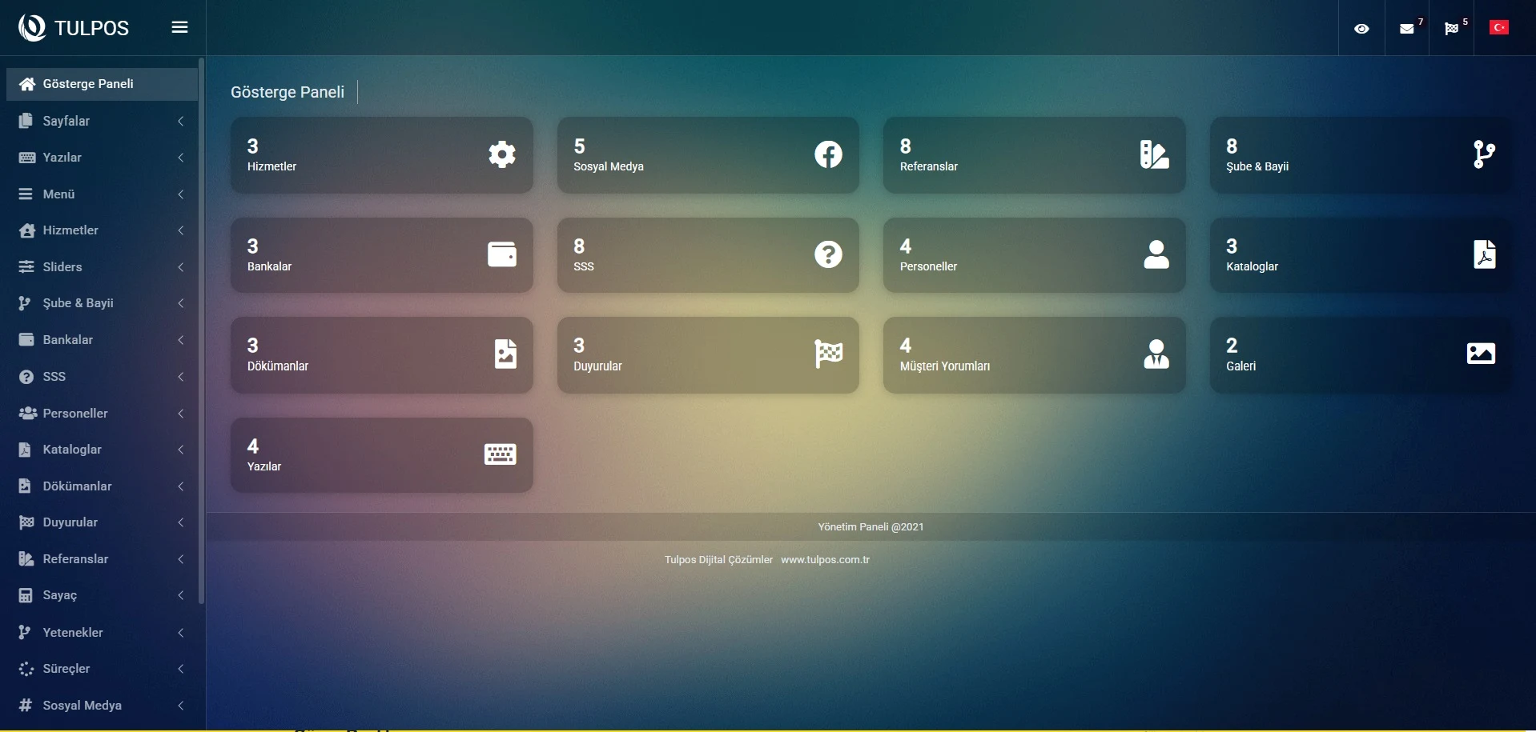Click the TULPOS logo

pos(74,28)
